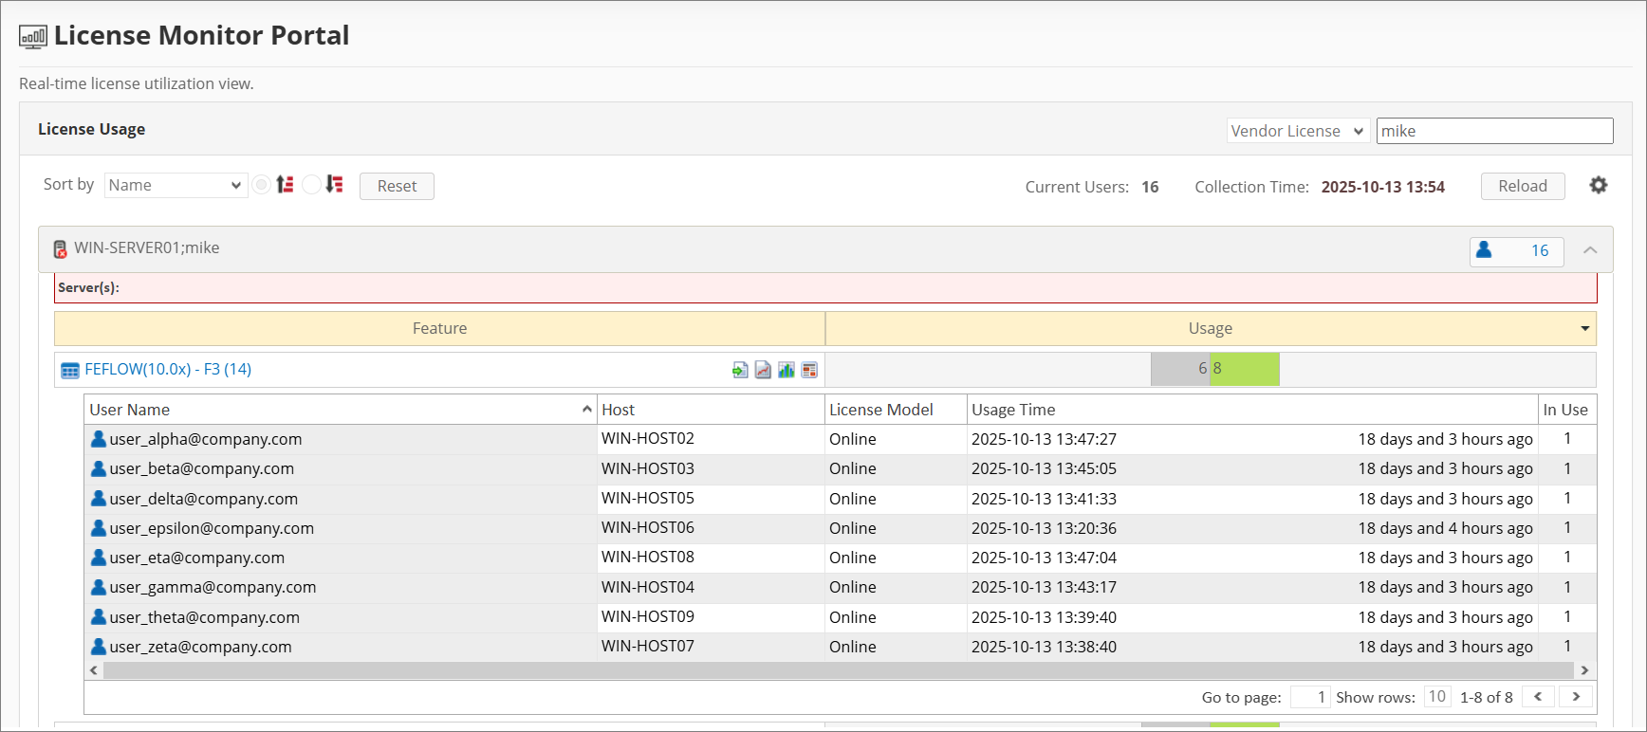The height and width of the screenshot is (732, 1647).
Task: Toggle the User Name column sort arrow
Action: coord(586,409)
